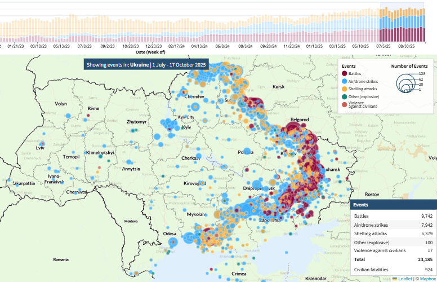
Task: Click the 'Showing events in: Ukraine' banner
Action: (x=146, y=65)
